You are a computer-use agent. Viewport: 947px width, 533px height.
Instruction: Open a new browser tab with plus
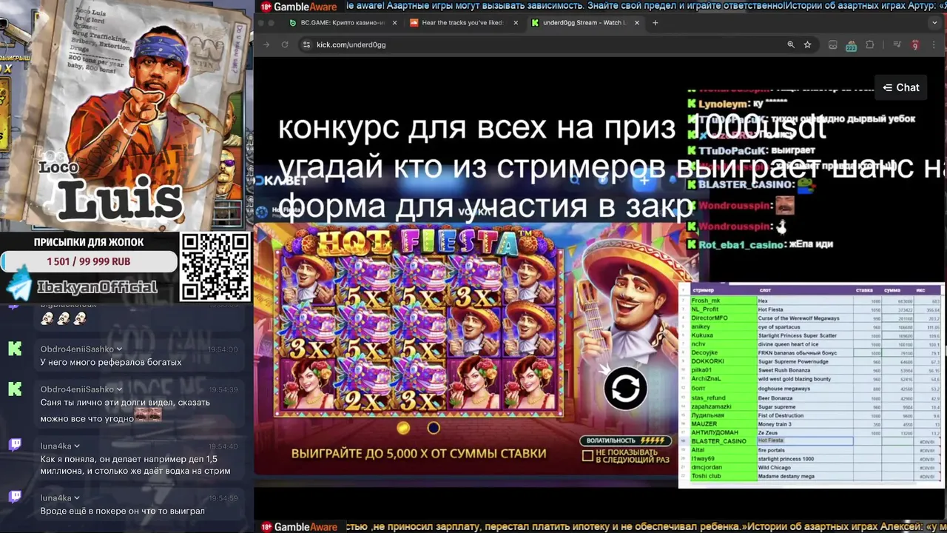tap(655, 23)
